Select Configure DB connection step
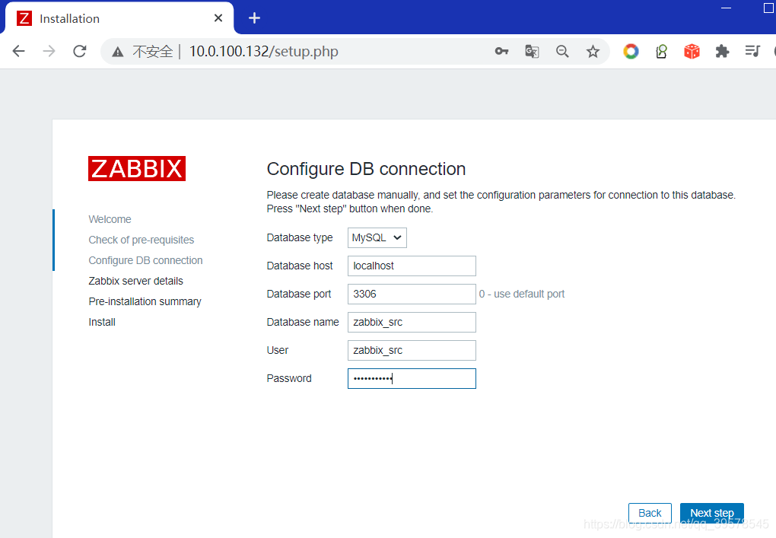The image size is (776, 538). [x=145, y=260]
